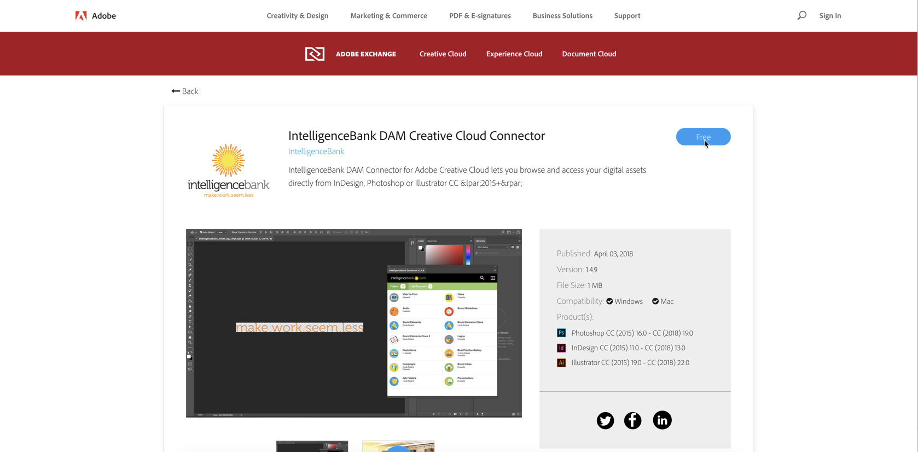Click Sign In link
The width and height of the screenshot is (918, 452).
(x=830, y=16)
